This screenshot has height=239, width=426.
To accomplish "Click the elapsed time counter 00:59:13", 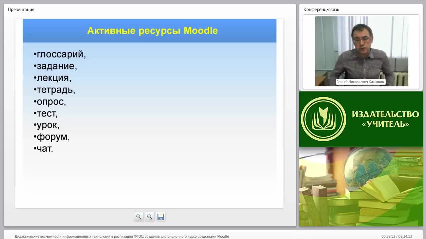I will pos(388,236).
